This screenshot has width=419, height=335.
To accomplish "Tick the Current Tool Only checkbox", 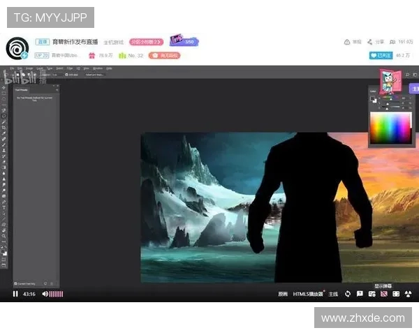I will coord(16,283).
